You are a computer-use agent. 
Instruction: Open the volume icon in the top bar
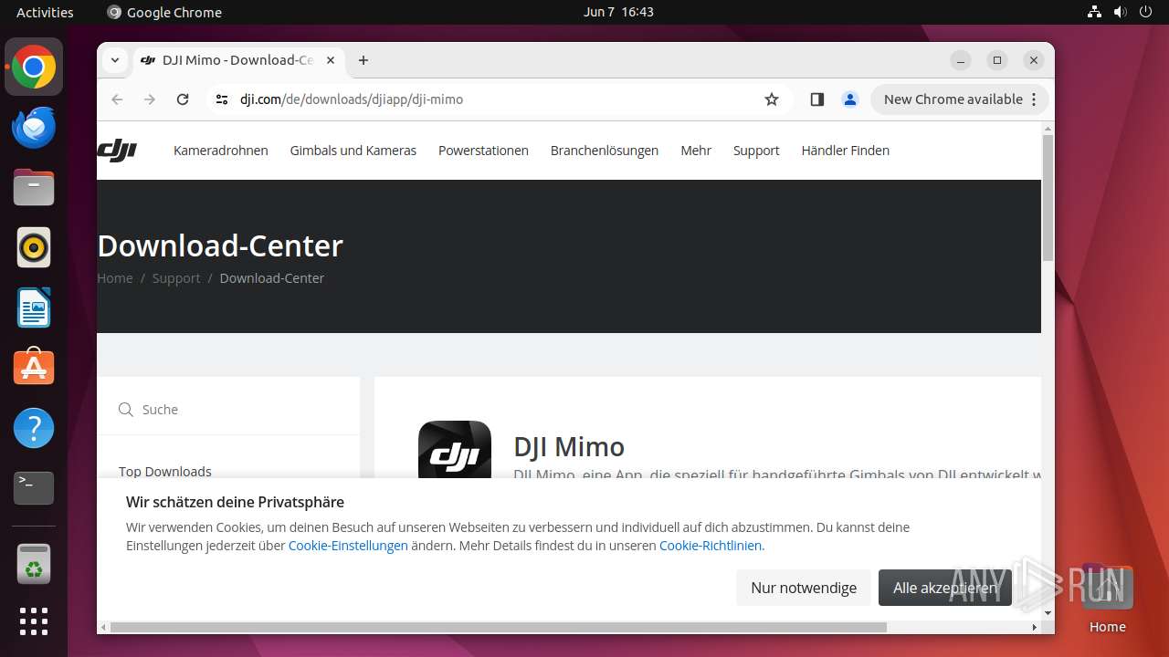[1120, 12]
